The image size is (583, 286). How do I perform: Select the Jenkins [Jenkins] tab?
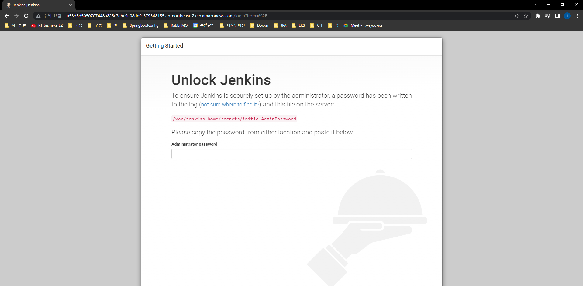(x=39, y=5)
